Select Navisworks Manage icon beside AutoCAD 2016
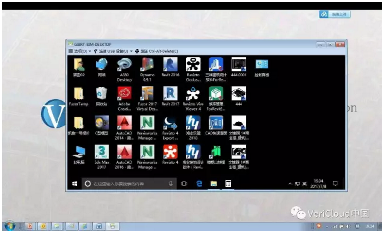 147,157
